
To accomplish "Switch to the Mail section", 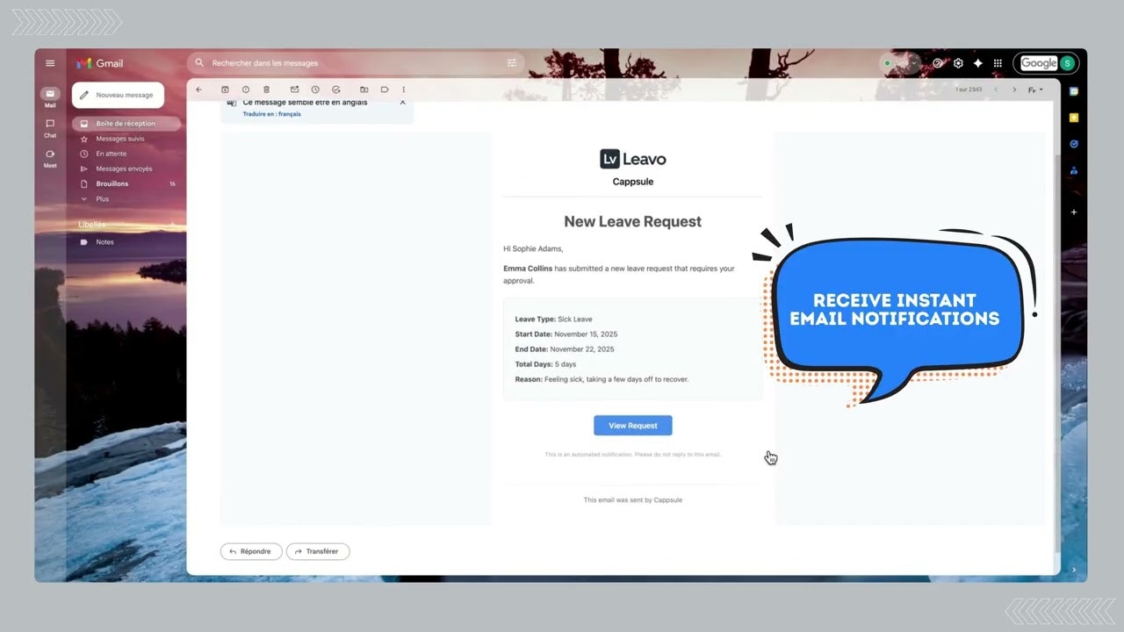I will point(50,97).
